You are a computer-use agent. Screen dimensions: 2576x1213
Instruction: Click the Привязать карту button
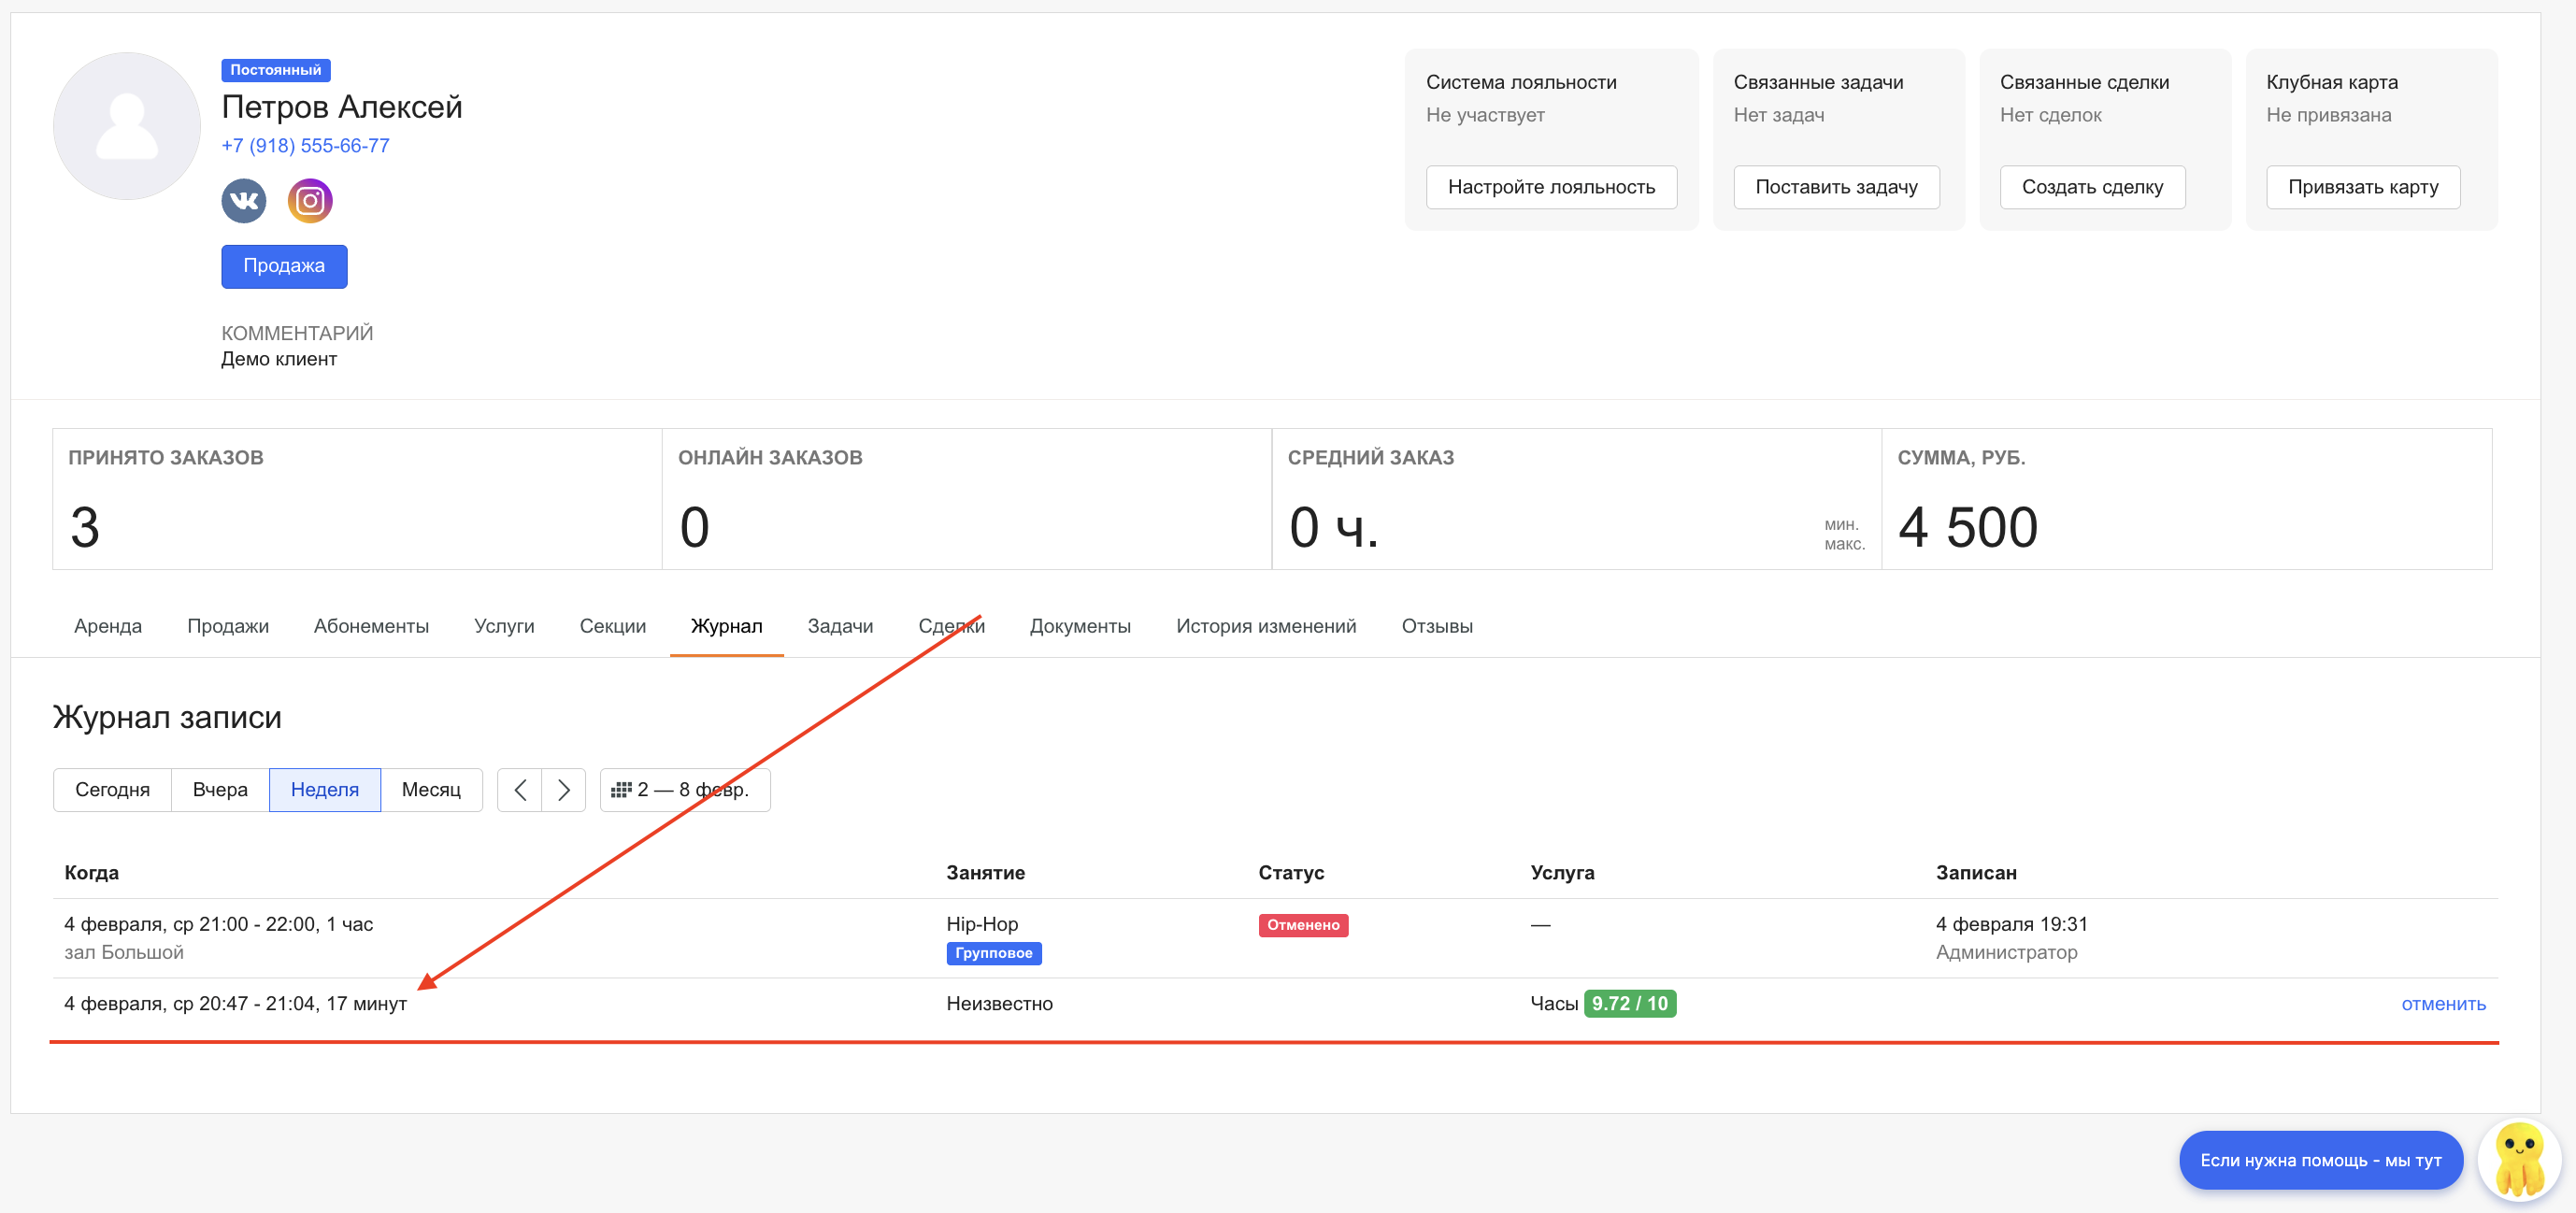tap(2362, 187)
